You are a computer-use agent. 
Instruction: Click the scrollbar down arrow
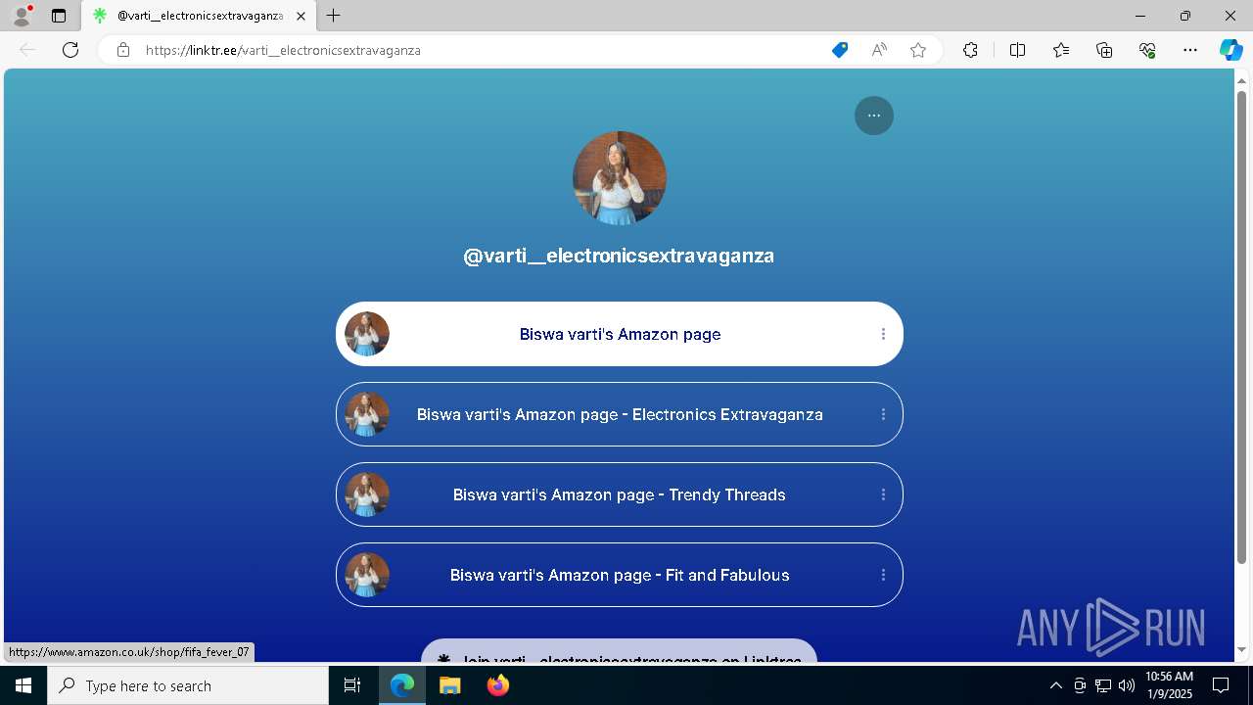pyautogui.click(x=1242, y=649)
